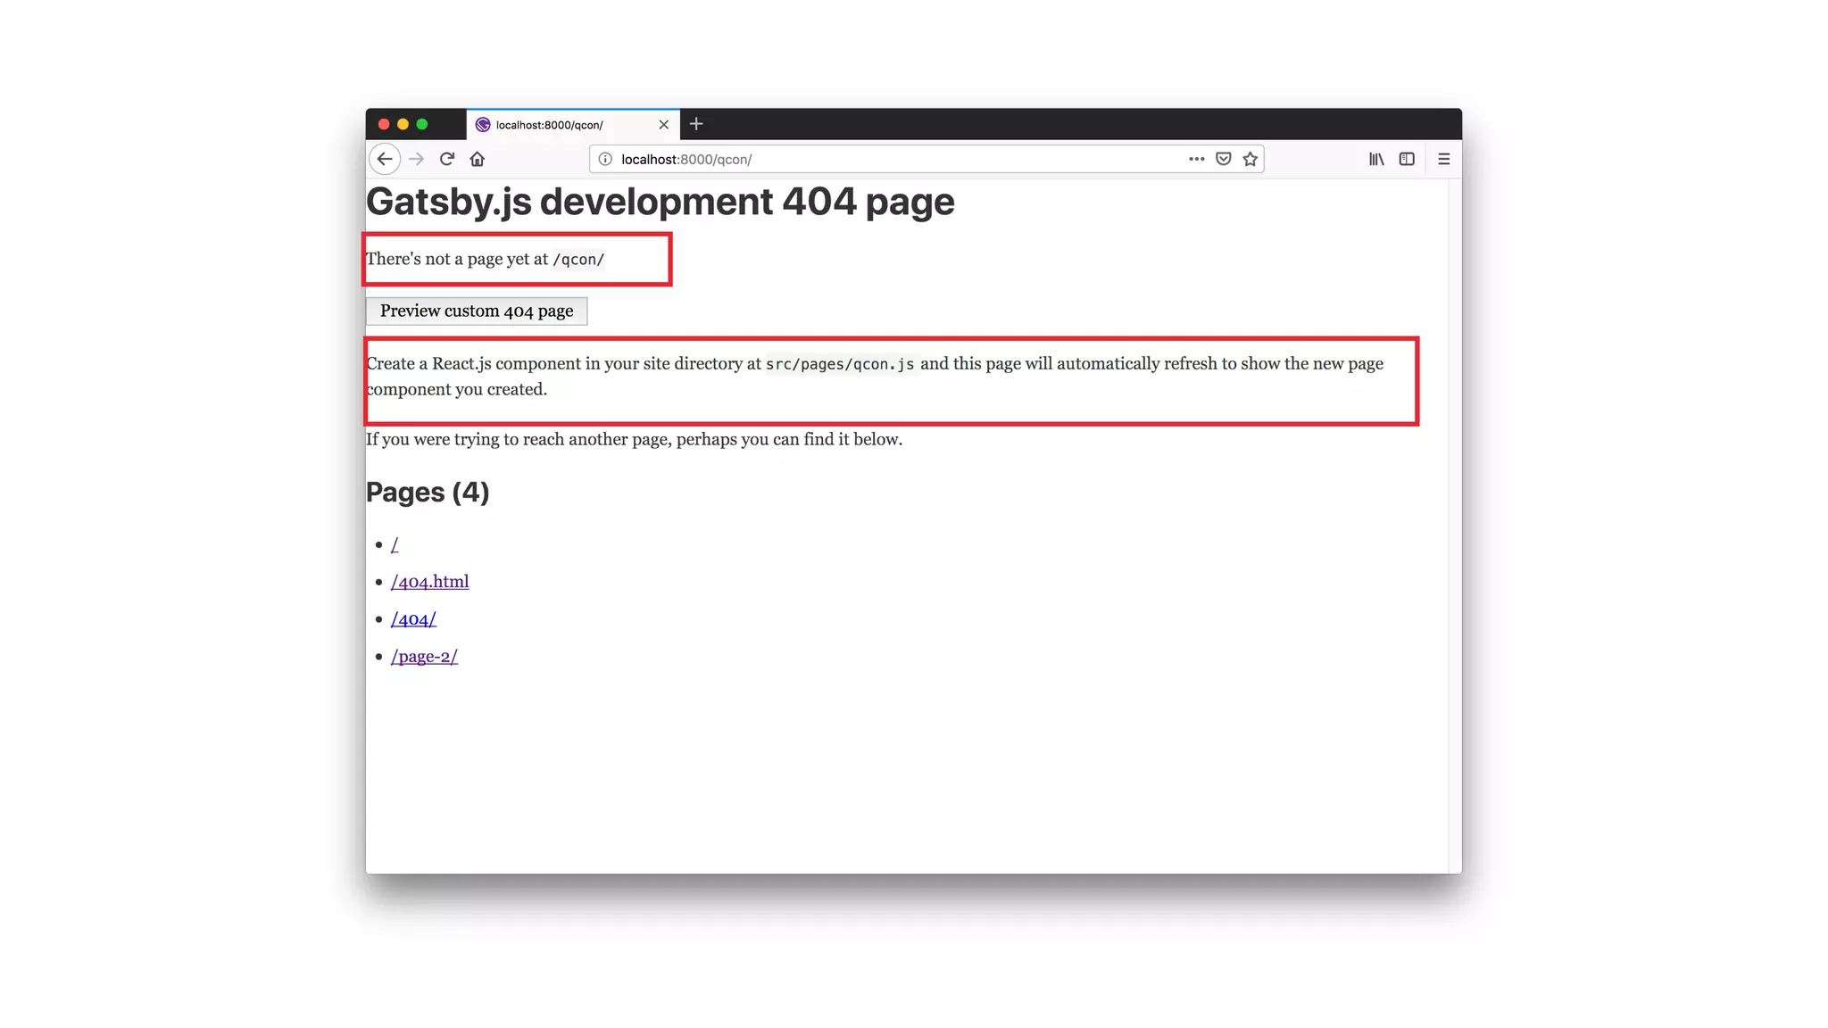Screen dimensions: 1828x1028
Task: Click Preview custom 404 page button
Action: (x=477, y=311)
